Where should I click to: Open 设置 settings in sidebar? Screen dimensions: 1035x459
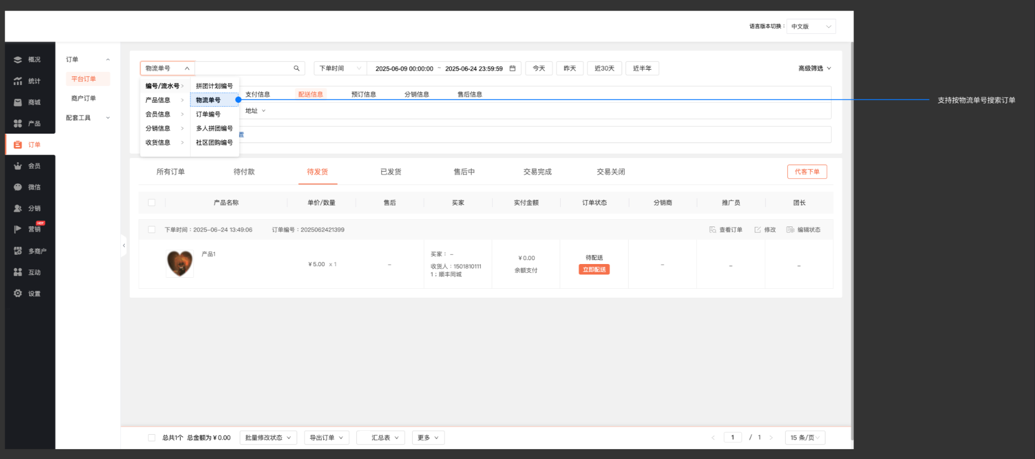[29, 293]
